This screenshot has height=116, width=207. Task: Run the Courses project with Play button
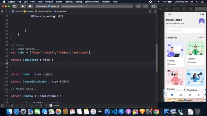coord(23,6)
